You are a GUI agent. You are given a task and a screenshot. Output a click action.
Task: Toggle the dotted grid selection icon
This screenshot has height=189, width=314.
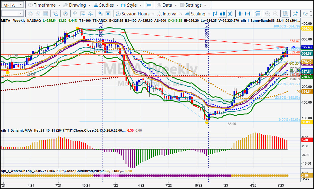(285, 14)
